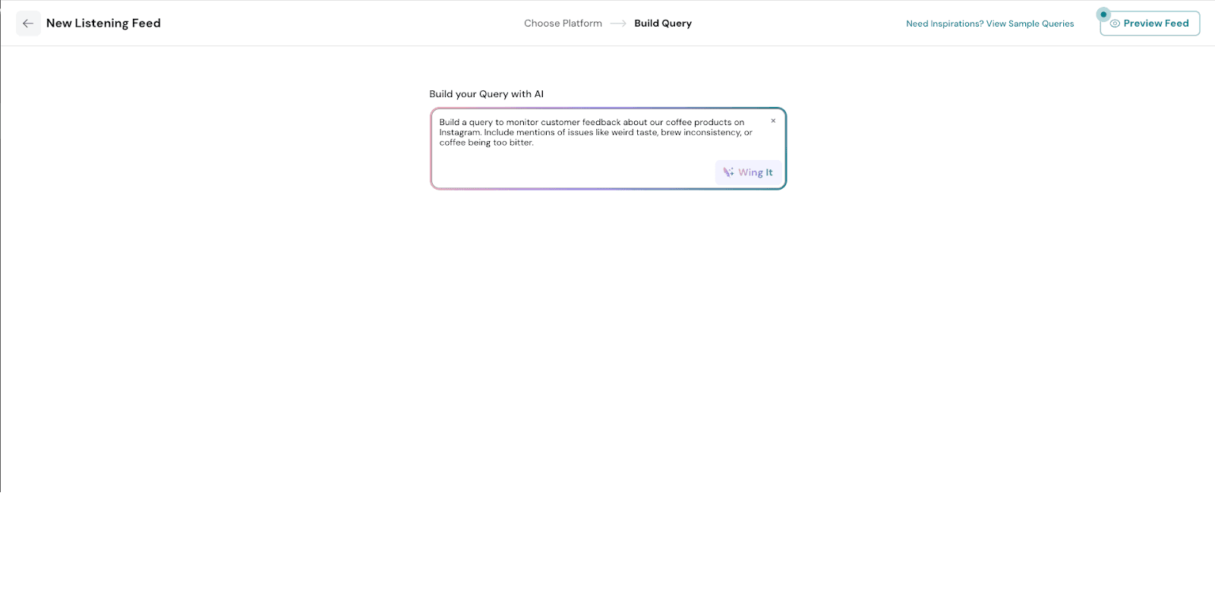Screen dimensions: 1215x606
Task: Click the New Listening Feed title
Action: pos(103,24)
